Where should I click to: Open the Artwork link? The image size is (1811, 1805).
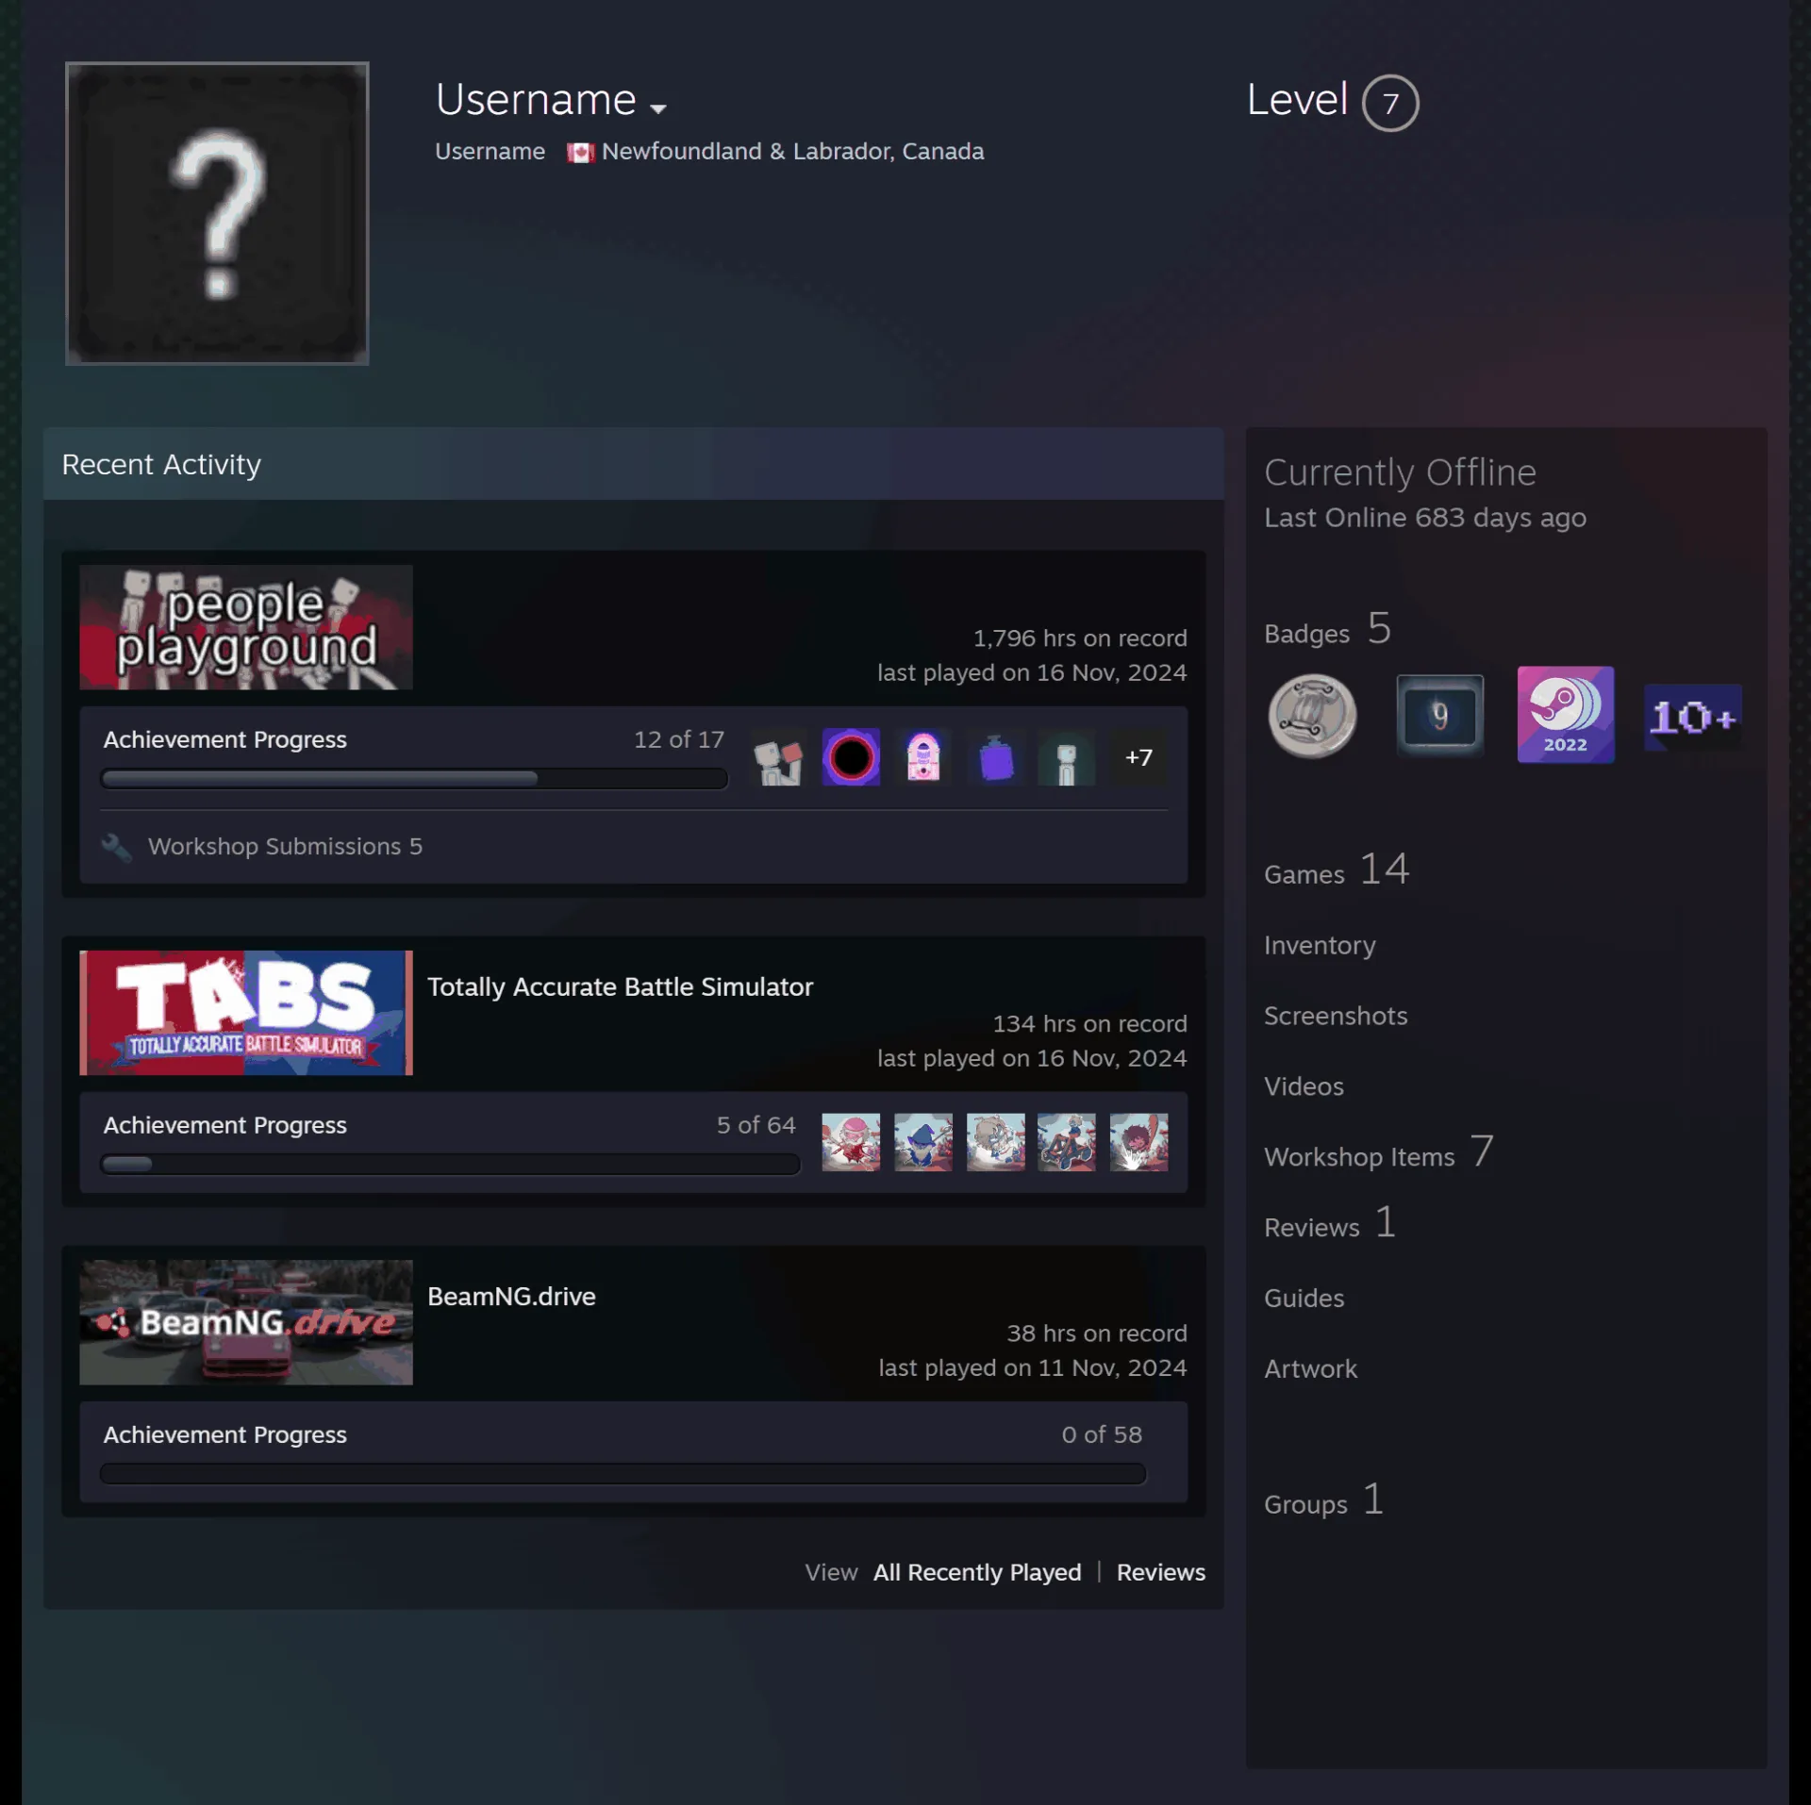click(x=1310, y=1368)
